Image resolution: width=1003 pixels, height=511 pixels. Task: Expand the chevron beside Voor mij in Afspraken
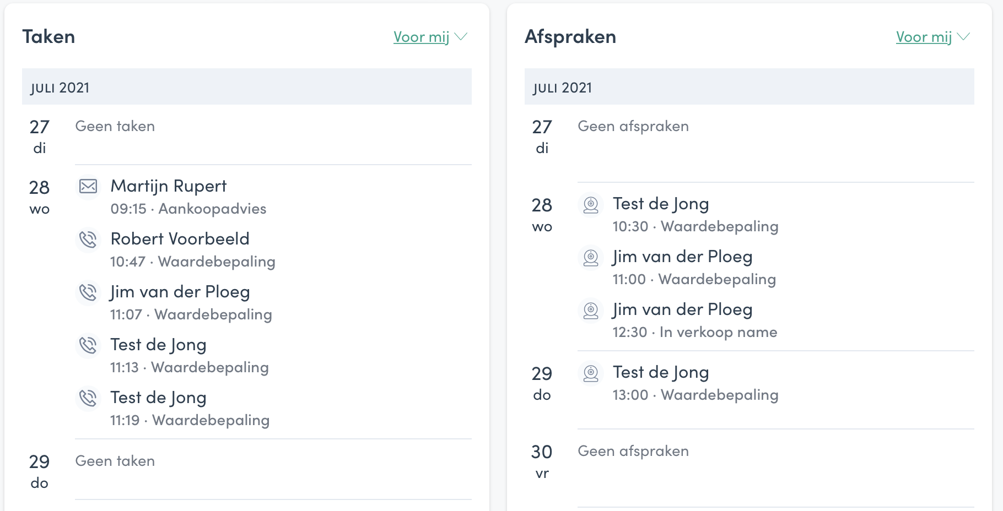[963, 36]
